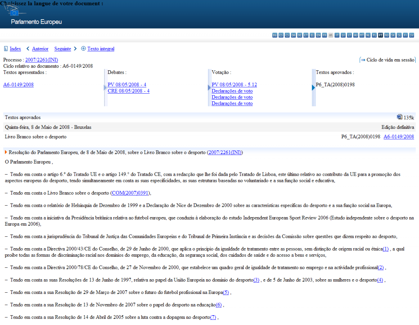Click the IT language icon
This screenshot has width=419, height=325.
[x=337, y=35]
